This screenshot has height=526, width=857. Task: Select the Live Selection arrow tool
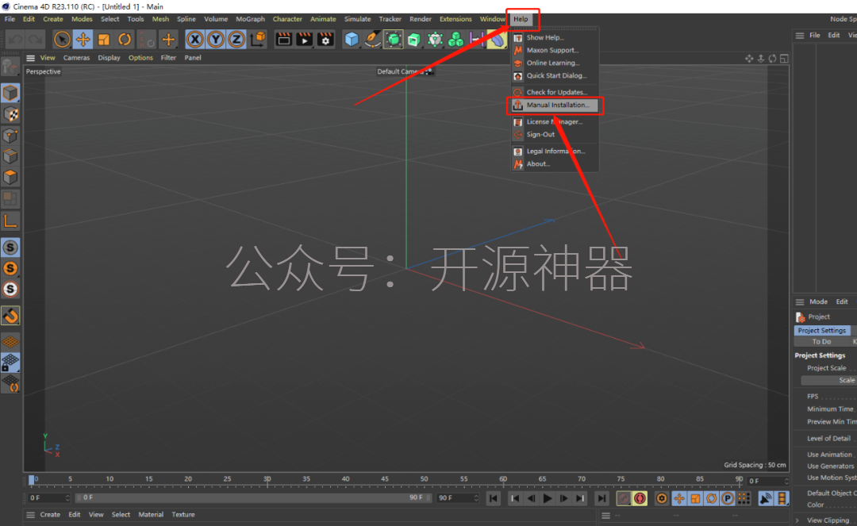tap(62, 40)
